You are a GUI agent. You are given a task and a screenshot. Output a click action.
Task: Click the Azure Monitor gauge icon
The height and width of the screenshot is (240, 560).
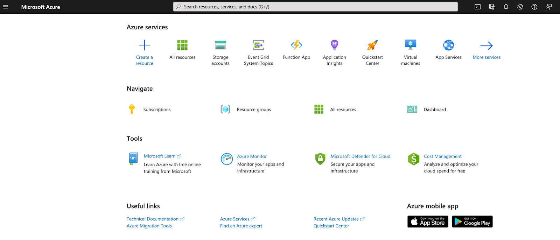[x=227, y=159]
